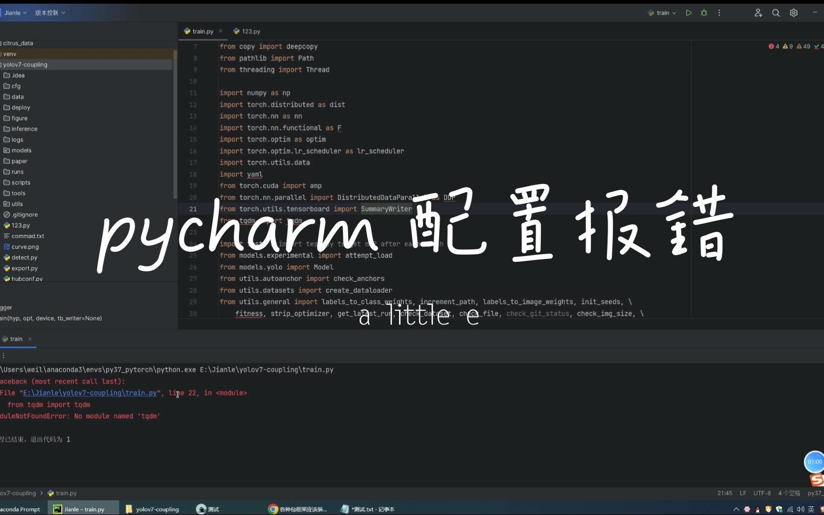Open more run actions menu (three dots)

click(x=719, y=13)
